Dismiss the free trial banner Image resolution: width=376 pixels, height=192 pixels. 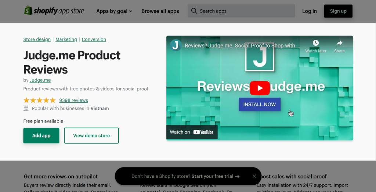[x=254, y=176]
